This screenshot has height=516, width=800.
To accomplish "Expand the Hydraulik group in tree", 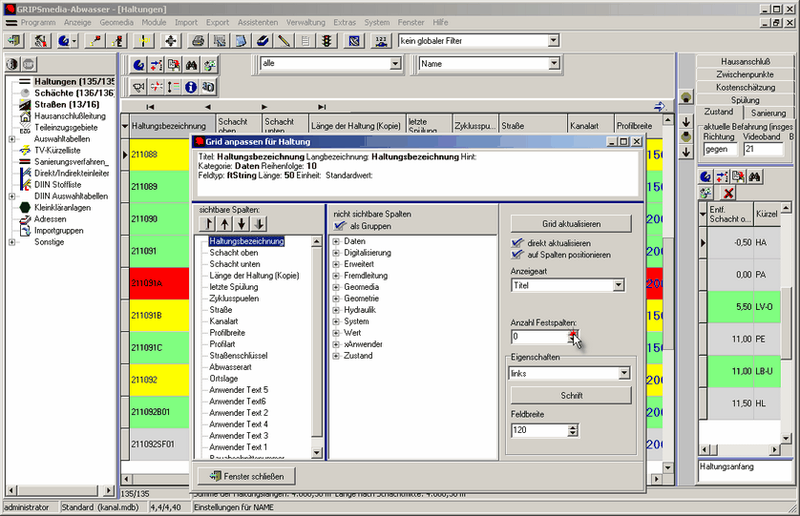I will pyautogui.click(x=336, y=310).
